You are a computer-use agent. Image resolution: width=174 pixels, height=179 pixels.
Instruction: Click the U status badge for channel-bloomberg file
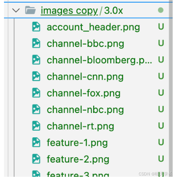[161, 60]
